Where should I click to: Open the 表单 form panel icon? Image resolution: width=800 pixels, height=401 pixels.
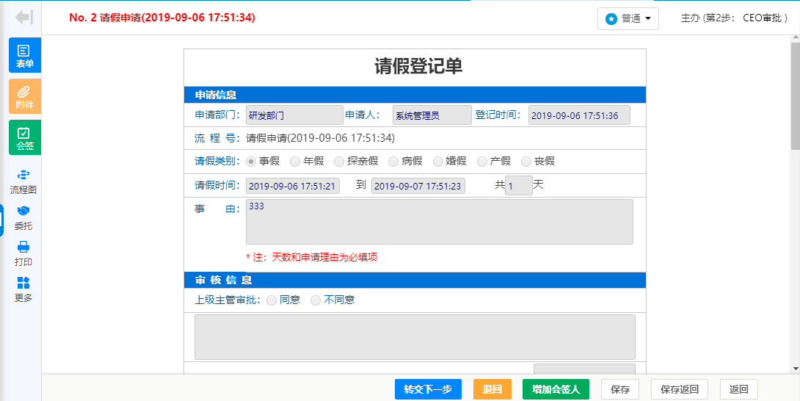click(25, 56)
